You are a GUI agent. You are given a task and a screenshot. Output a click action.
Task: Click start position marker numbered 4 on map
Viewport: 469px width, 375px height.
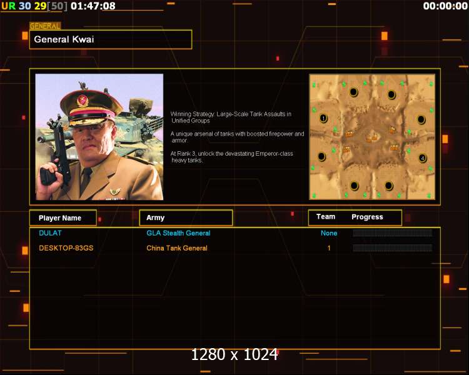pos(422,157)
